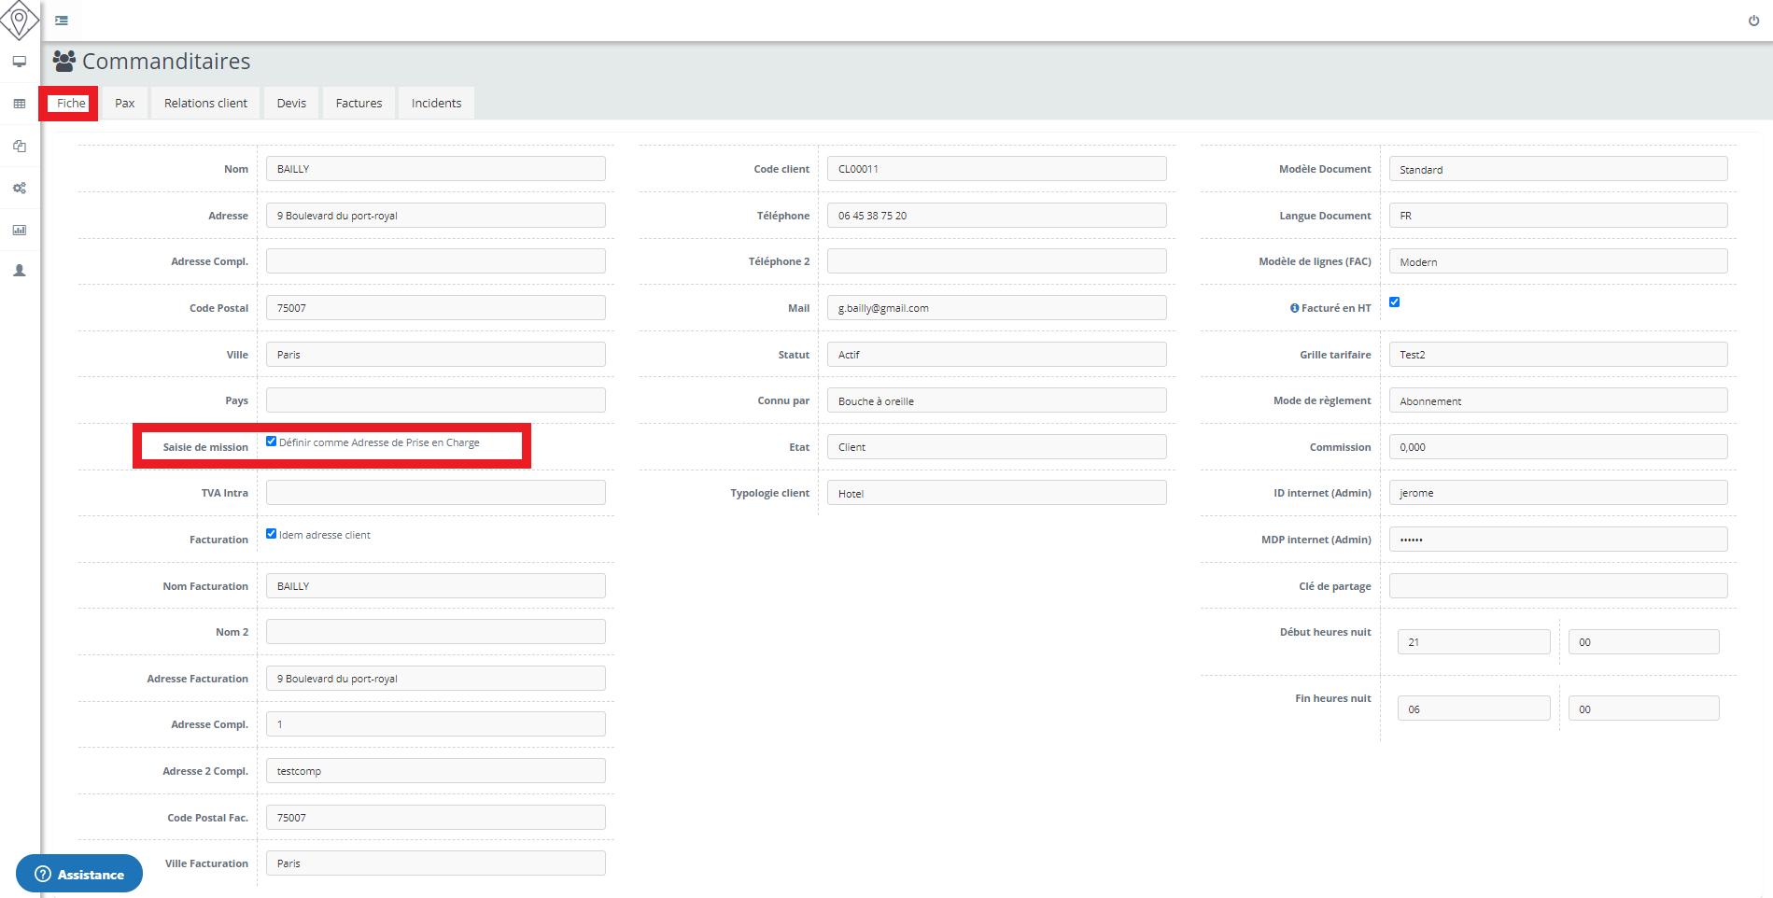The image size is (1773, 898).
Task: Expand the Typologie client field showing Hotel
Action: [x=996, y=493]
